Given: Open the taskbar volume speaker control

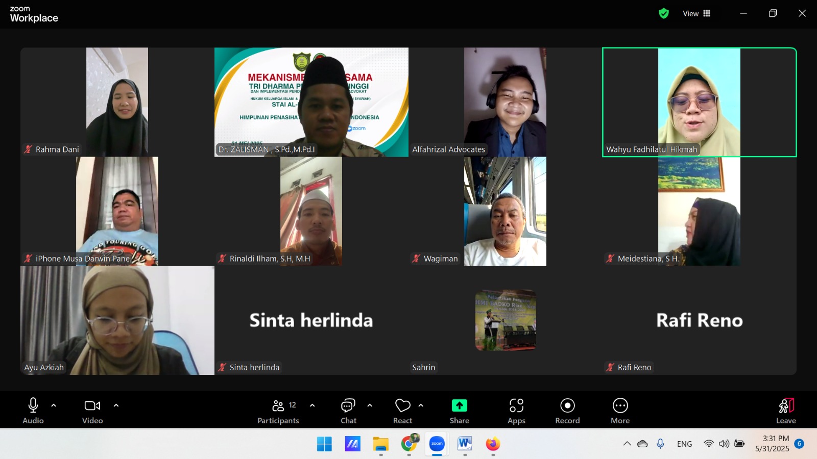Looking at the screenshot, I should coord(724,444).
